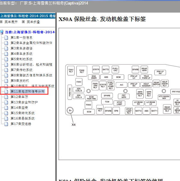Click the computer icon beside 当前:上海雪佛兰
Viewport: 180px width, 181px height.
pos(2,32)
